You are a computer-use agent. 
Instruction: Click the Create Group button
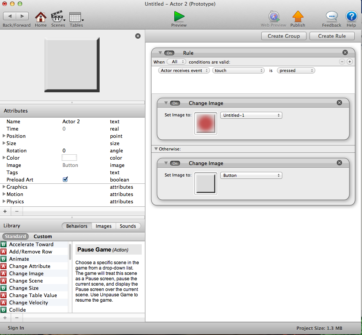[283, 36]
